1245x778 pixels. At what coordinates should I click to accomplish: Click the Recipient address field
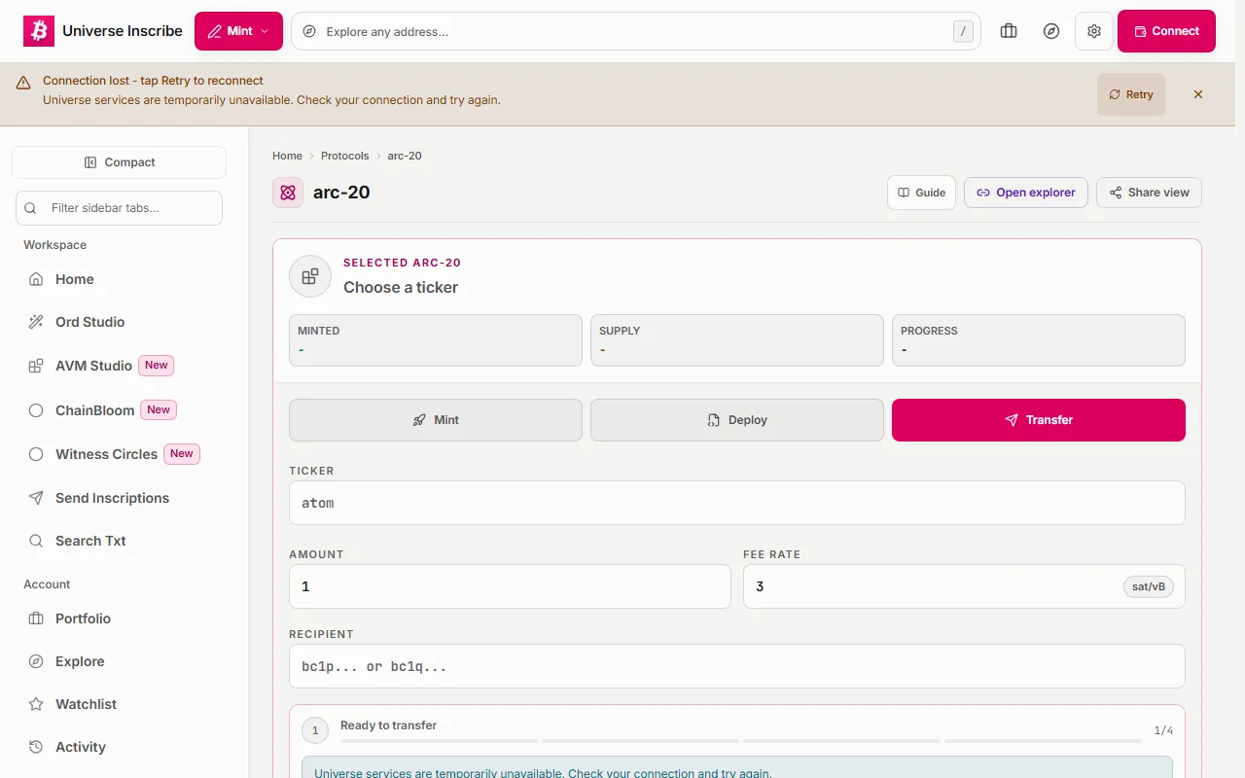737,666
